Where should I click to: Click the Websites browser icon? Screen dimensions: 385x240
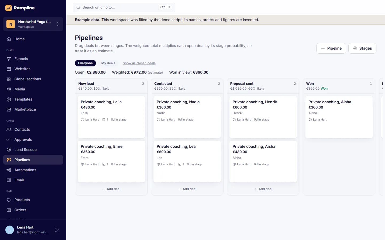click(9, 69)
